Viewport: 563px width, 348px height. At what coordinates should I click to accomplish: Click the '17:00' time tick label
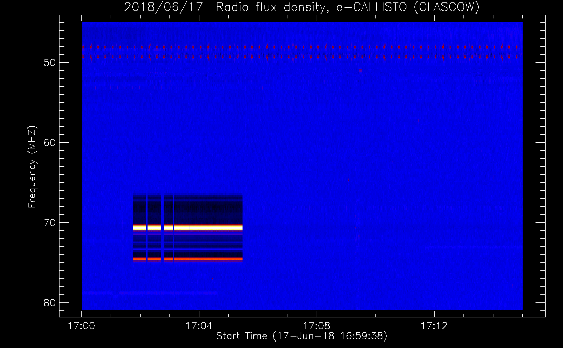pyautogui.click(x=81, y=326)
